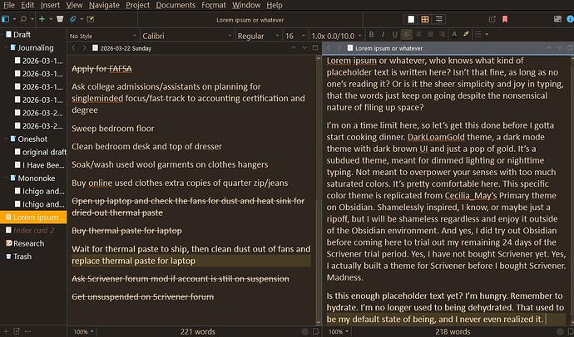Go back in left editor history

pos(73,48)
